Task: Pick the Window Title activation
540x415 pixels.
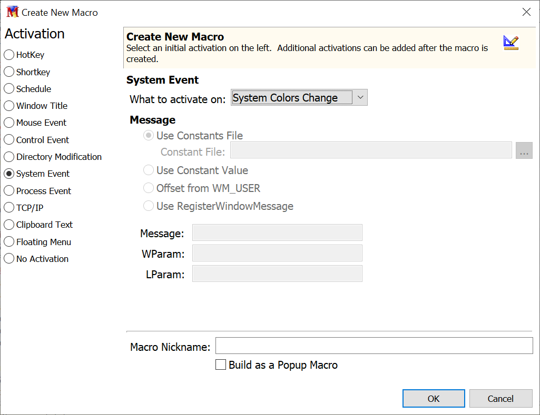Action: coord(9,106)
